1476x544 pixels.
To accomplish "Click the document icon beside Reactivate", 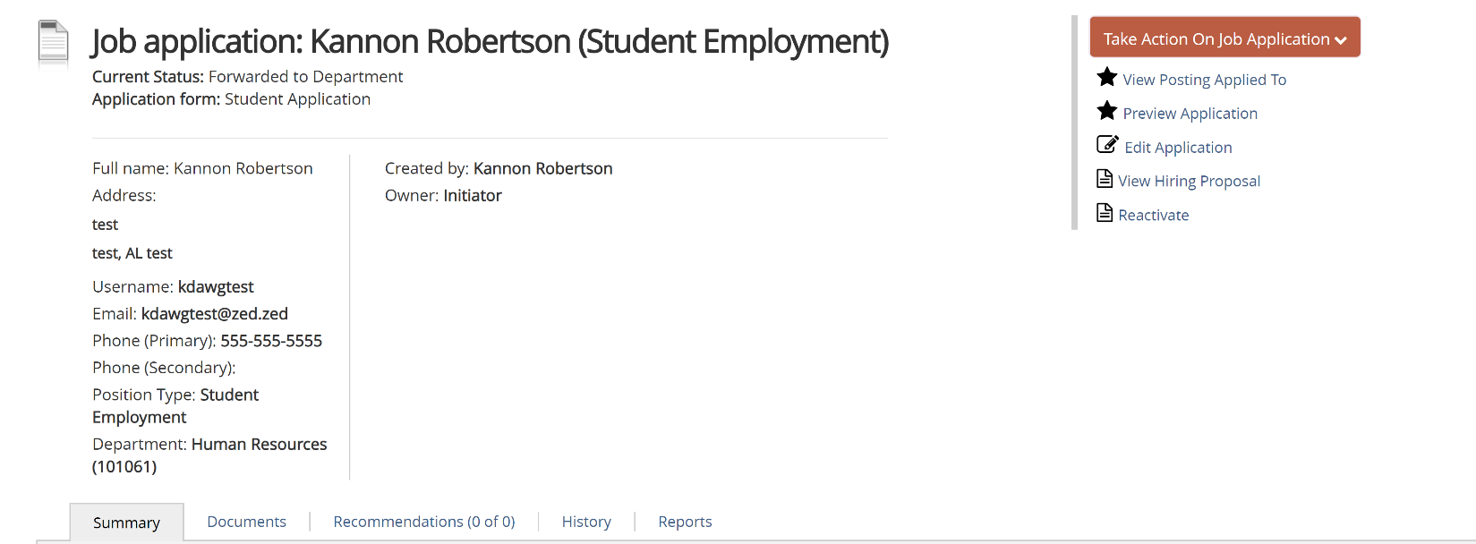I will 1105,213.
